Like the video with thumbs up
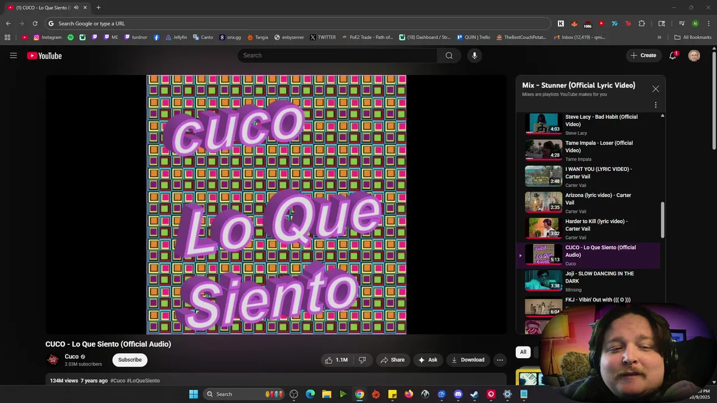 point(336,360)
